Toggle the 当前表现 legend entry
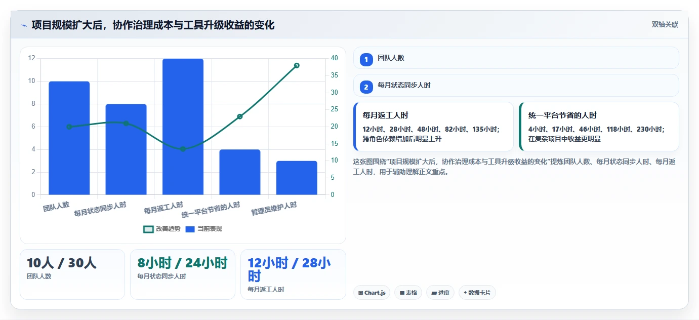This screenshot has height=320, width=699. tap(203, 229)
